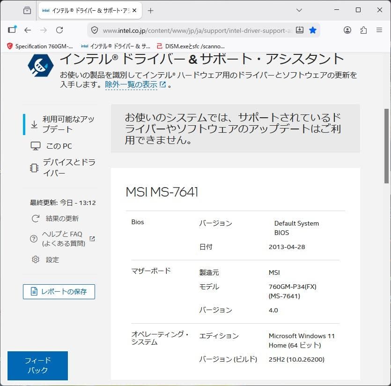Click the build 25H2 (10.0.26200) value
This screenshot has height=386, width=391.
[x=296, y=359]
